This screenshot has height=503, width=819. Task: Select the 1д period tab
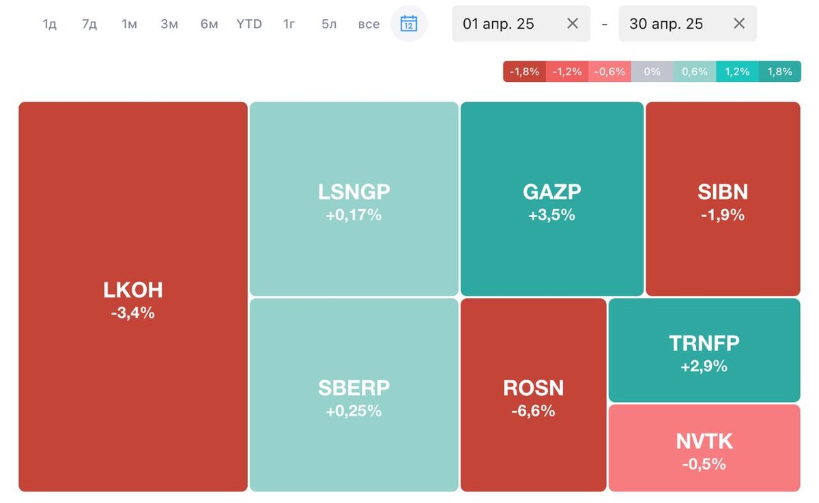(50, 24)
